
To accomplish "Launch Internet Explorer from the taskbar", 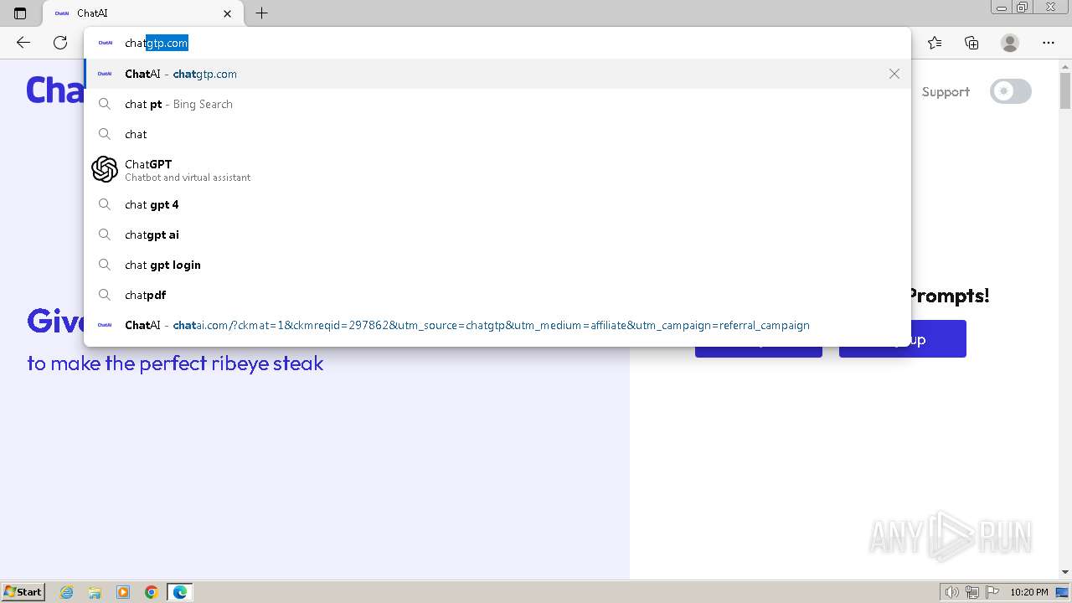I will pos(66,592).
